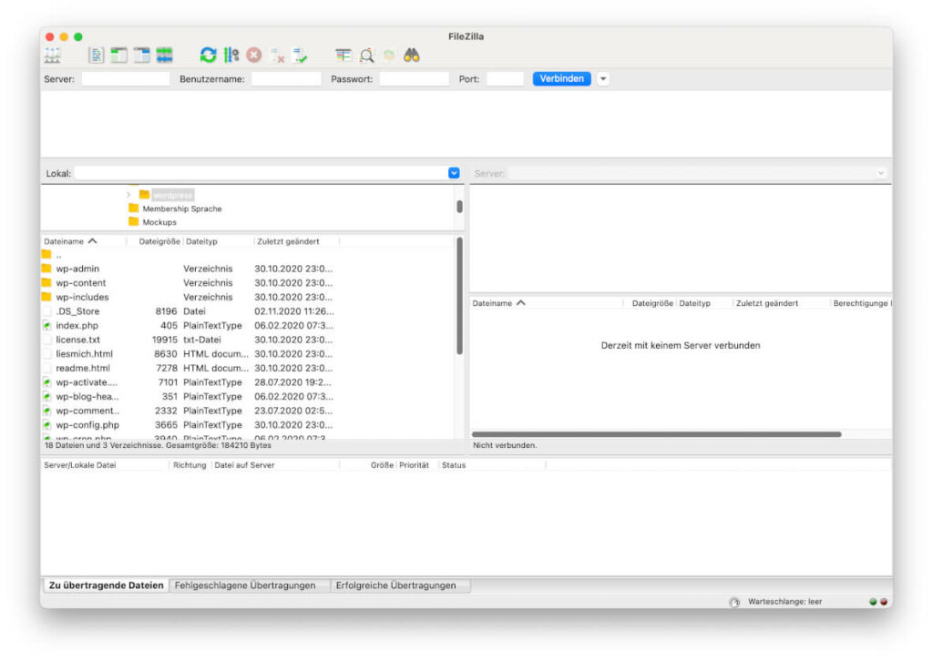
Task: Click the local file list vertical scrollbar
Action: click(459, 296)
